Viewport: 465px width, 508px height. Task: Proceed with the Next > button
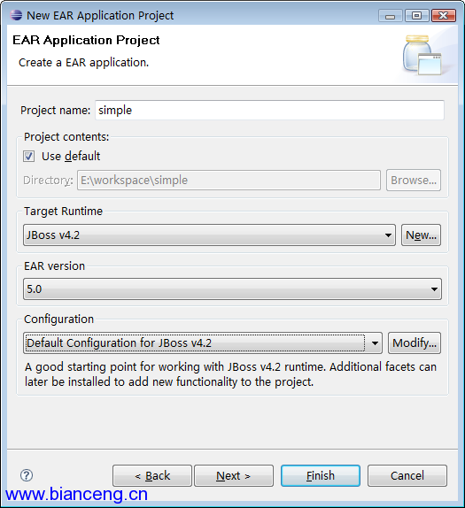[234, 475]
